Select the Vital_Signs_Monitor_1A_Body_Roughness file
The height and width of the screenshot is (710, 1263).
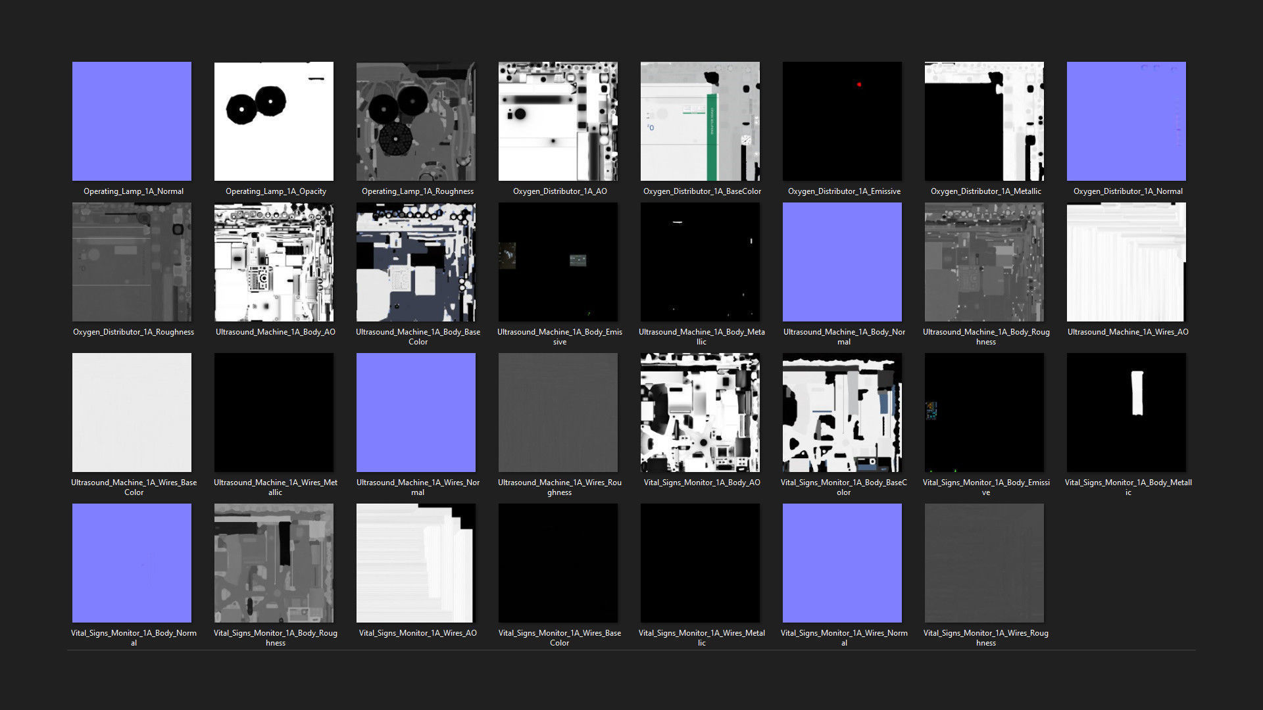tap(274, 563)
